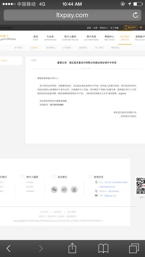
Task: Click the hotline number 027-82333088
Action: point(57,105)
